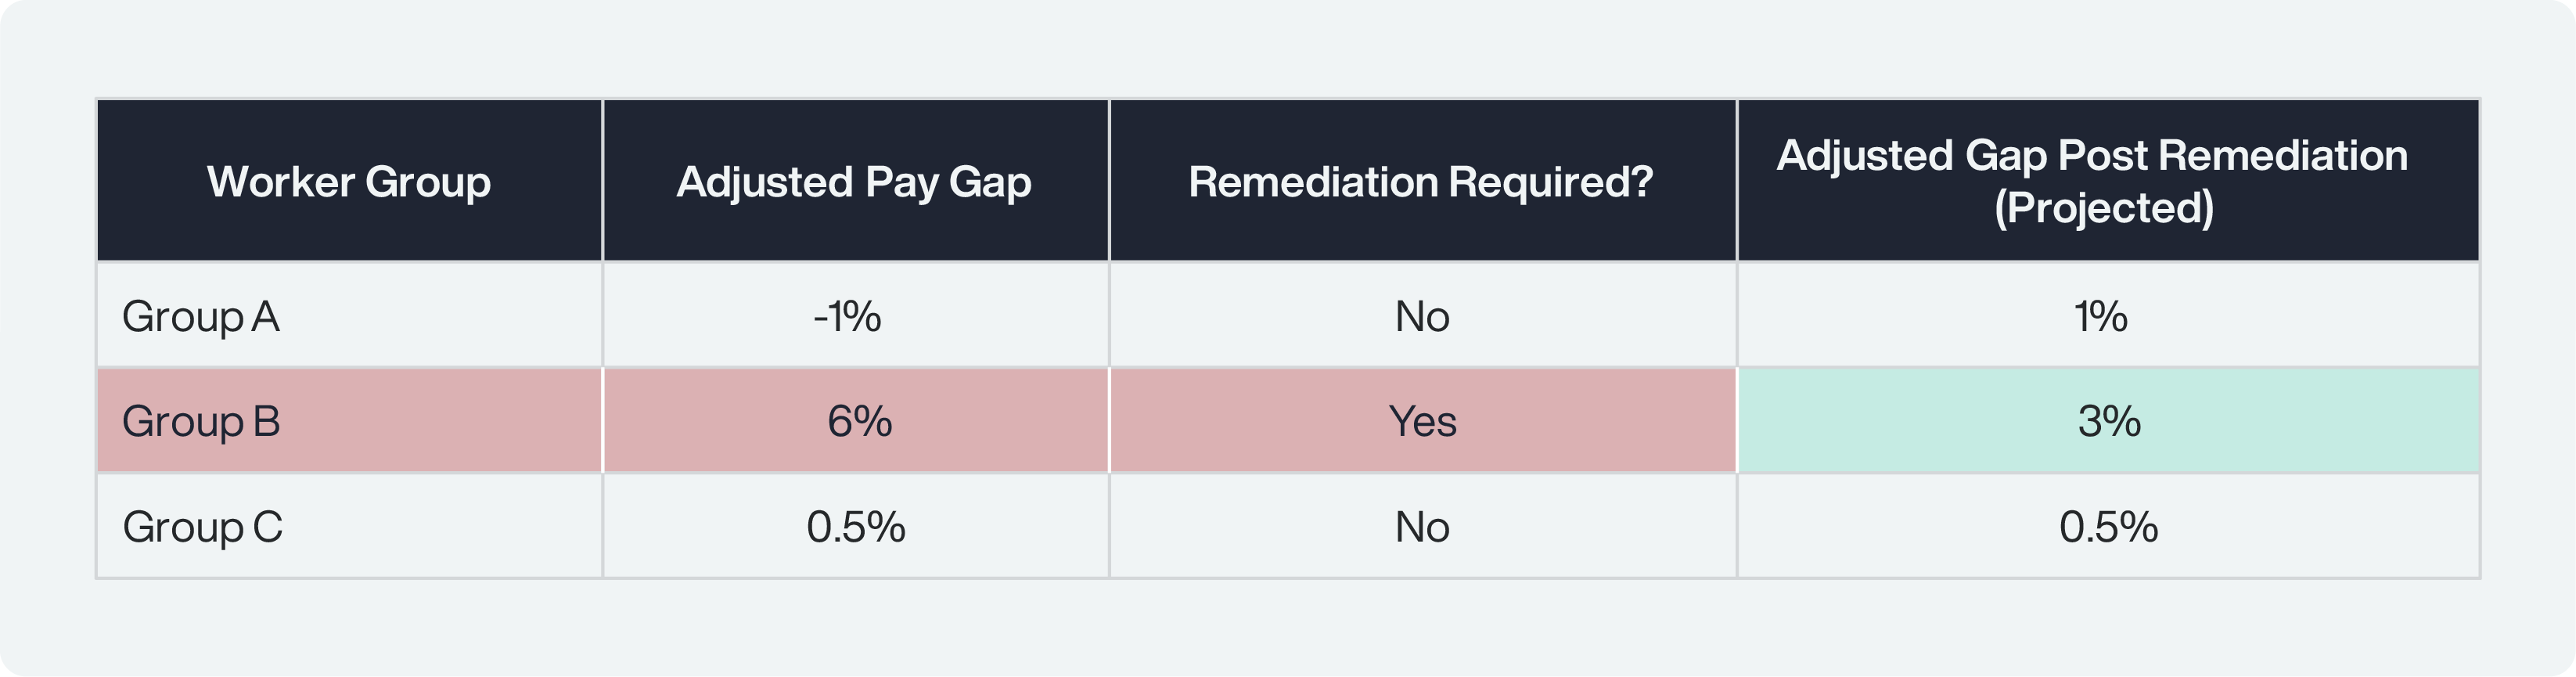Click the word Worker in first header

point(281,181)
